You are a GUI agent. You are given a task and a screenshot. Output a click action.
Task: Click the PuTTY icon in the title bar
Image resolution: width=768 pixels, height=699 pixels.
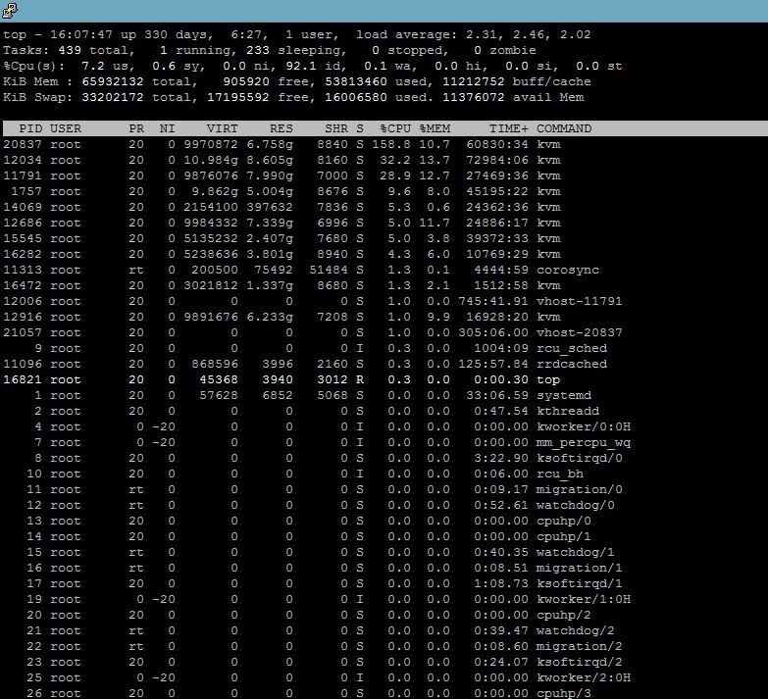point(9,10)
